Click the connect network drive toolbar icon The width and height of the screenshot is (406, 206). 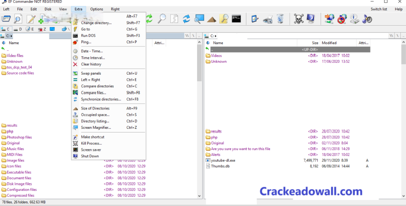[330, 19]
